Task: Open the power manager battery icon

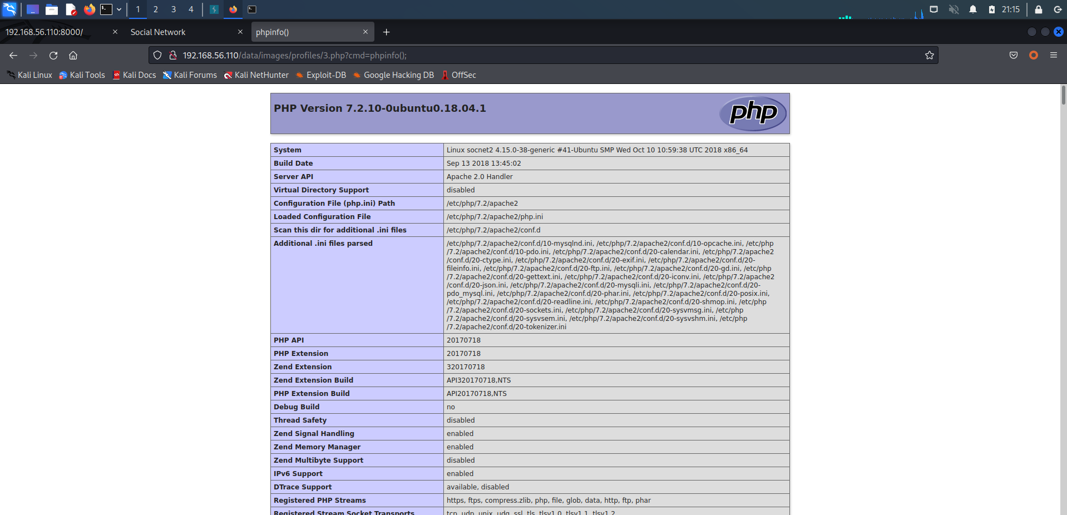Action: 992,9
